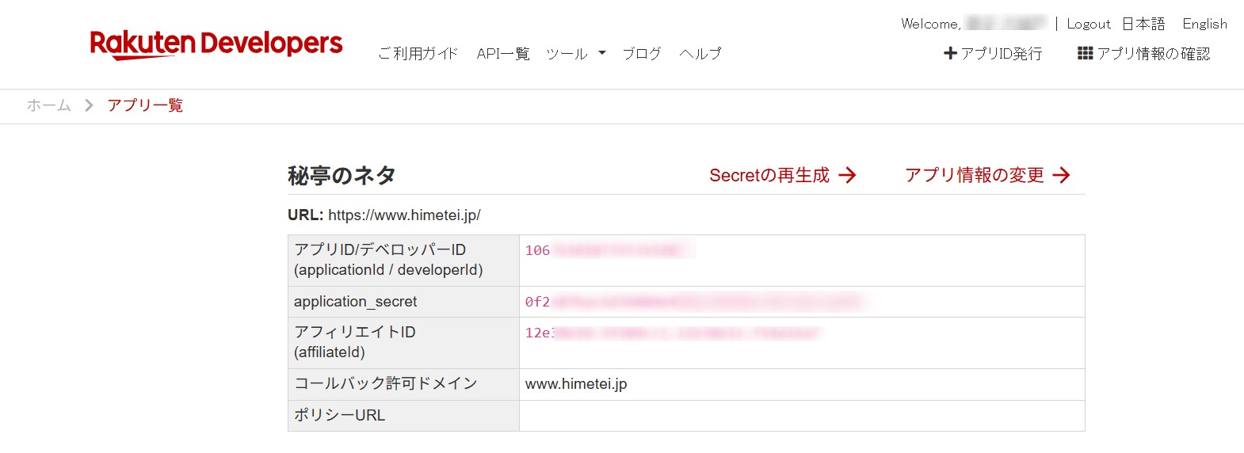Image resolution: width=1244 pixels, height=453 pixels.
Task: Click the Rakuten Developers logo
Action: pyautogui.click(x=216, y=44)
